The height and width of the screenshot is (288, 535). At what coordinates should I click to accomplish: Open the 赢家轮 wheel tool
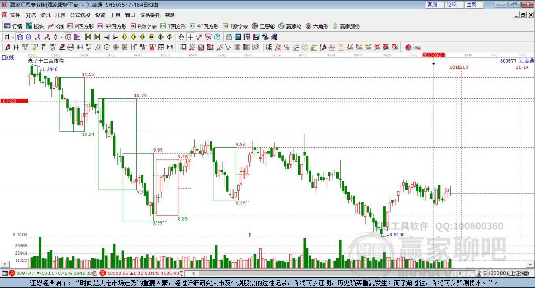(290, 26)
